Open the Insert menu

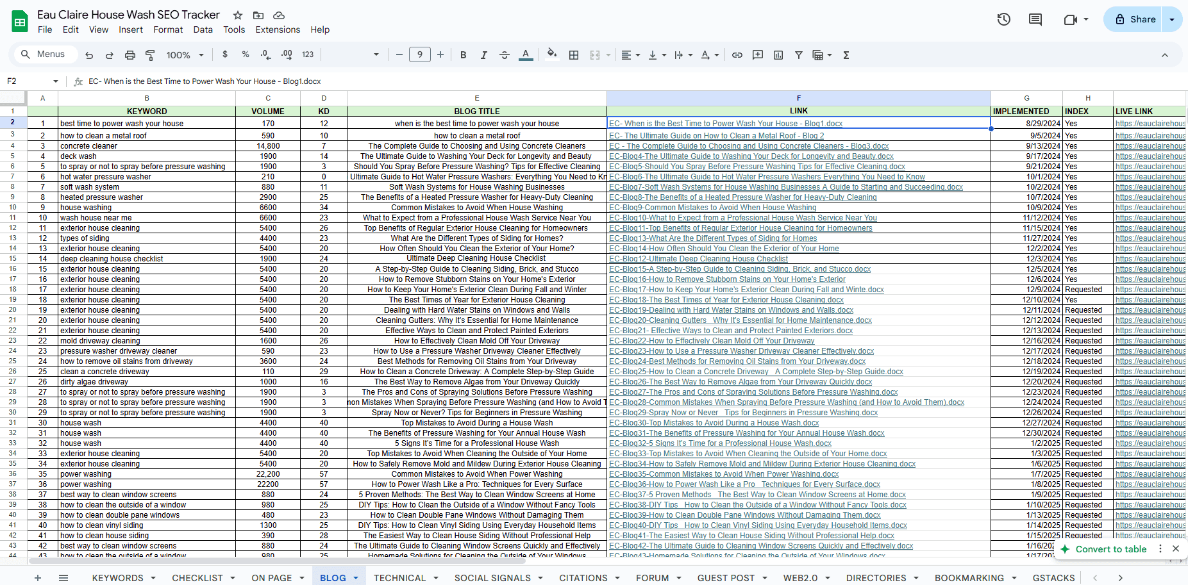tap(131, 29)
